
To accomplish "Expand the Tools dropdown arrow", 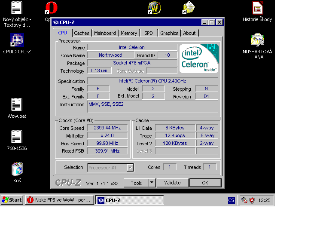I will coord(152,183).
